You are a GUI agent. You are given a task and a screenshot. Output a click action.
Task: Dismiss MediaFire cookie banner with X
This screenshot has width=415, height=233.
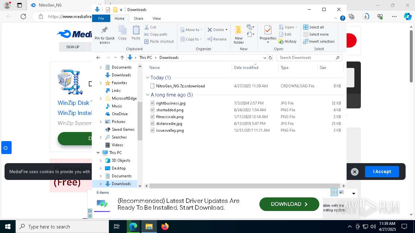(355, 172)
